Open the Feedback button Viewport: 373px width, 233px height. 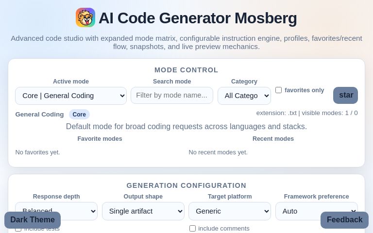[344, 220]
